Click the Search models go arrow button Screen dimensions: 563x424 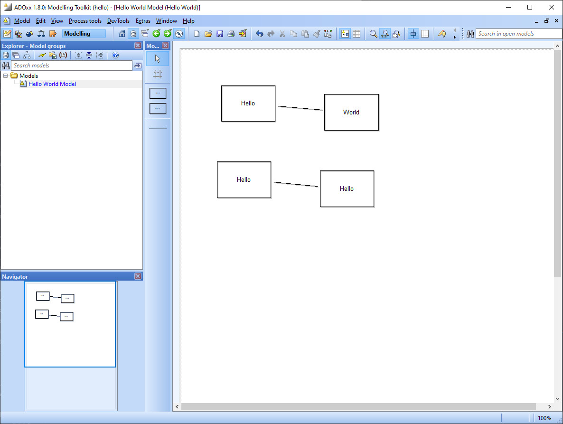coord(138,66)
